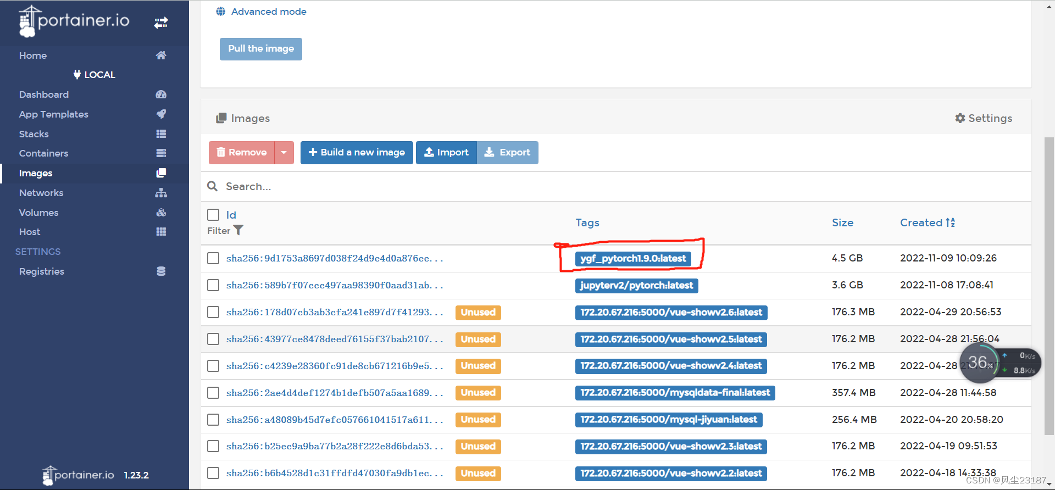This screenshot has height=490, width=1055.
Task: Sort by the Size column header
Action: pos(842,222)
